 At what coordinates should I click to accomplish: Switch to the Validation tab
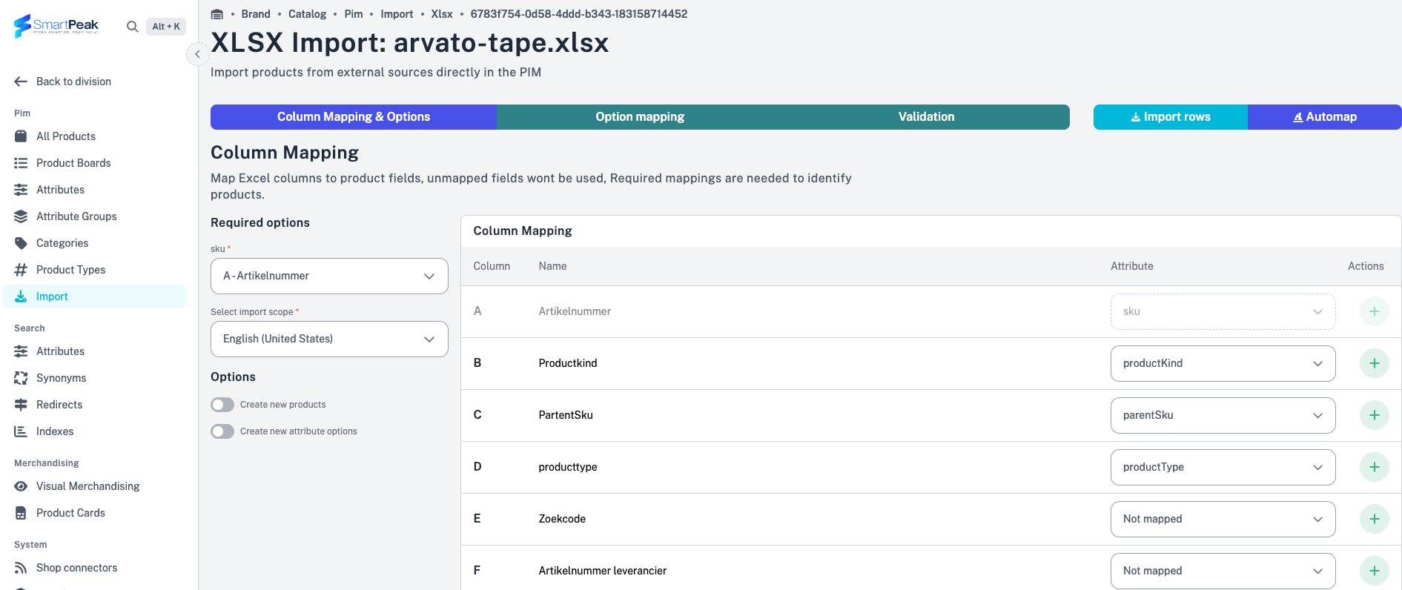pos(926,117)
